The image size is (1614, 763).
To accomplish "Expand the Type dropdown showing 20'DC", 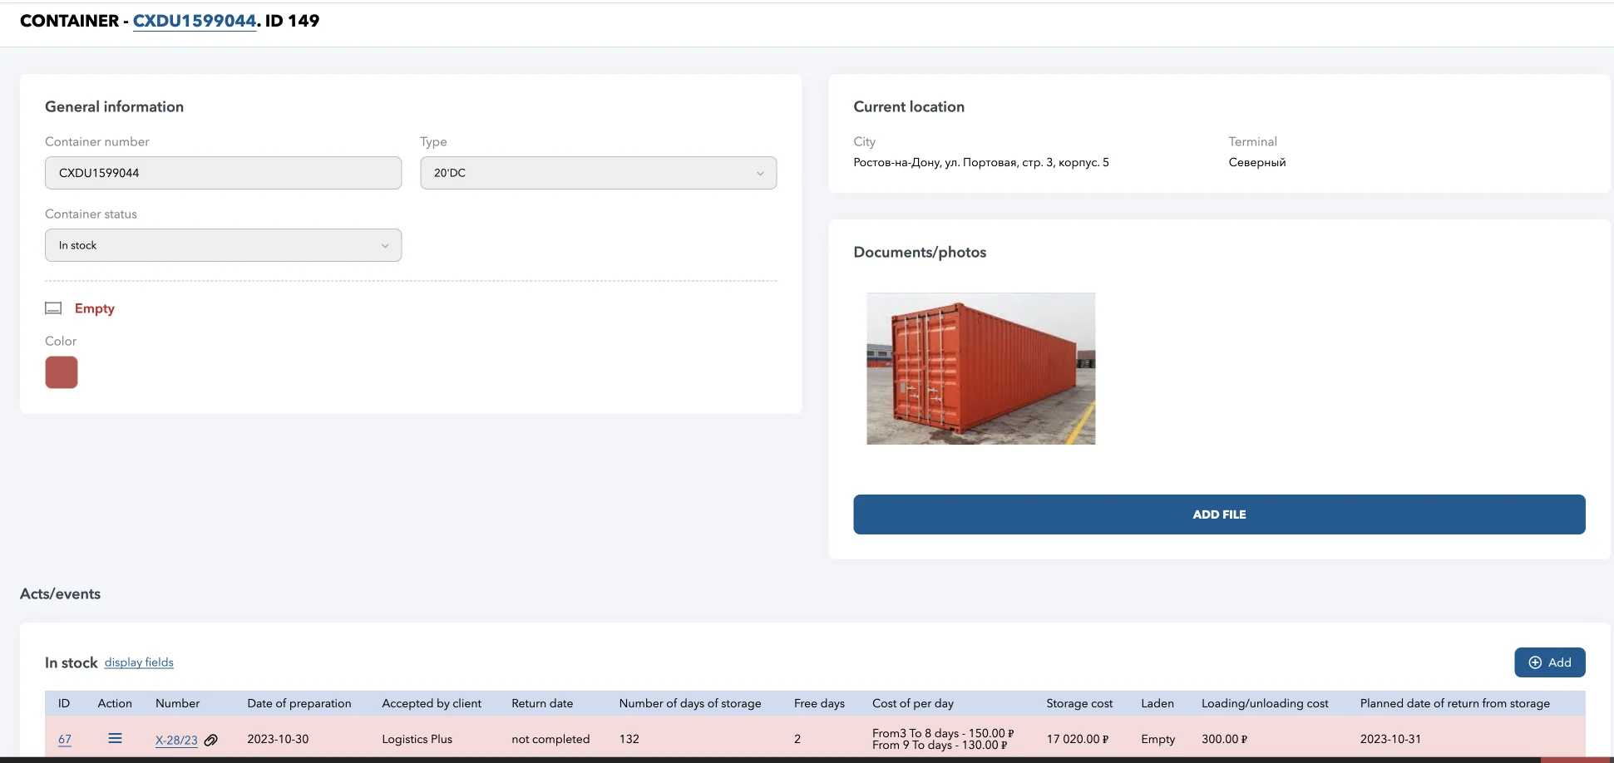I will [x=598, y=173].
